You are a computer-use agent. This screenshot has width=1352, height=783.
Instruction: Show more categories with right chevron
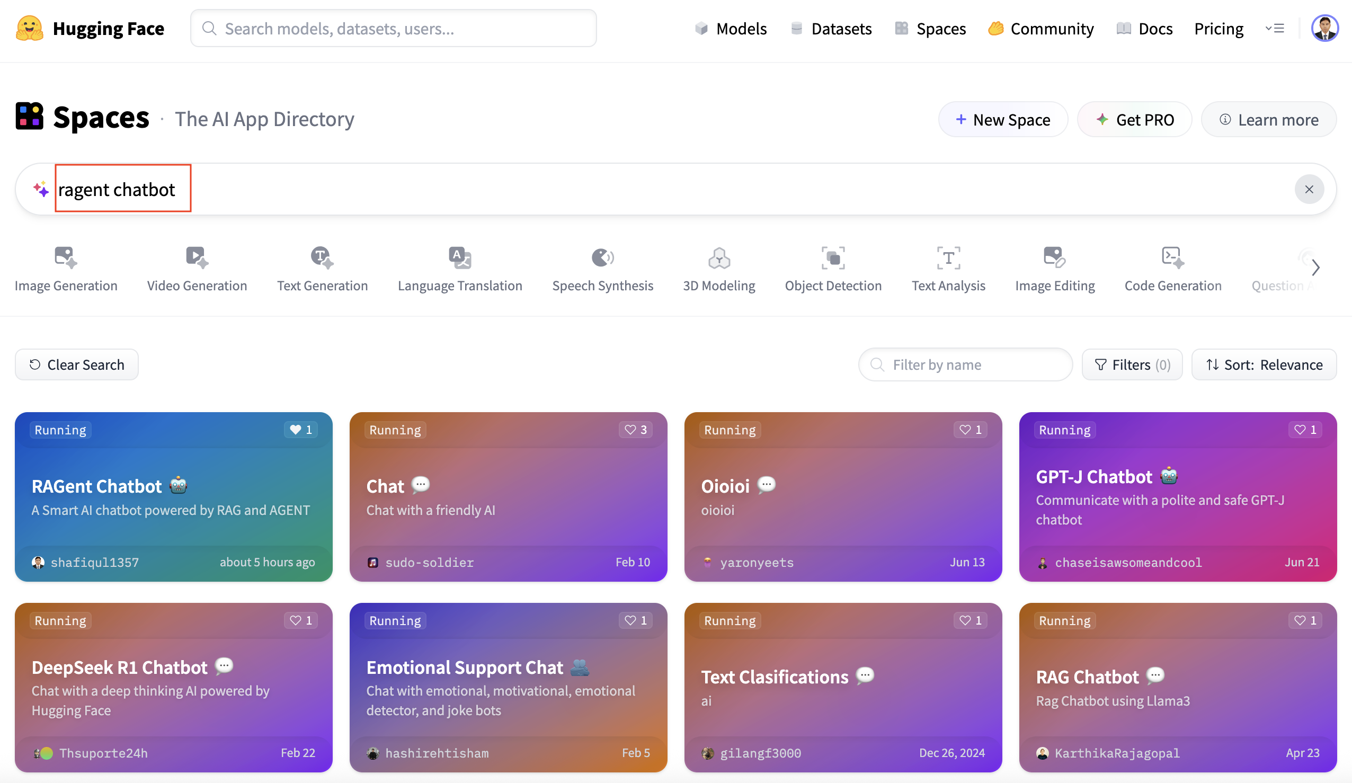1315,267
